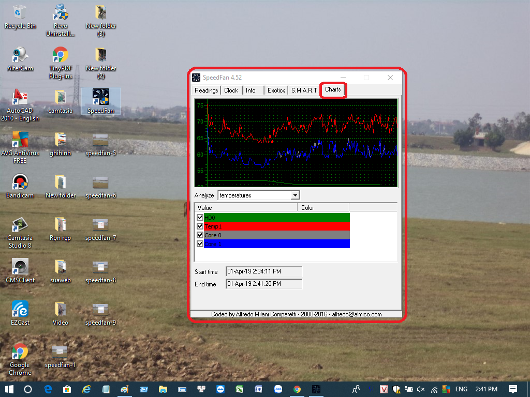This screenshot has height=397, width=530.
Task: Disable the Core 0 checkbox
Action: click(200, 235)
